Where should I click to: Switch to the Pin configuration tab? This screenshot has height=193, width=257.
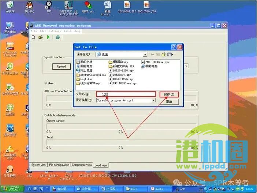(x=59, y=165)
